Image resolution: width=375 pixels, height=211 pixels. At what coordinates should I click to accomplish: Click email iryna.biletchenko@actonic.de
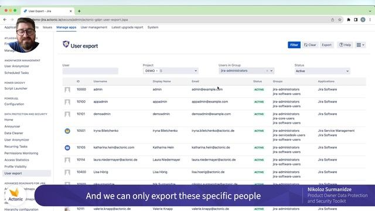[x=213, y=131]
